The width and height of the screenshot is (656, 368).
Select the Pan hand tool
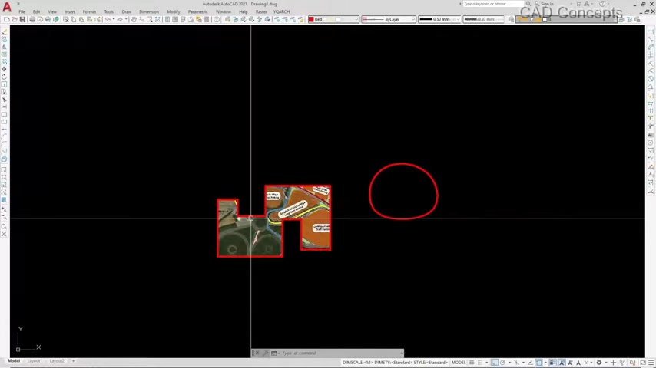pyautogui.click(x=134, y=20)
